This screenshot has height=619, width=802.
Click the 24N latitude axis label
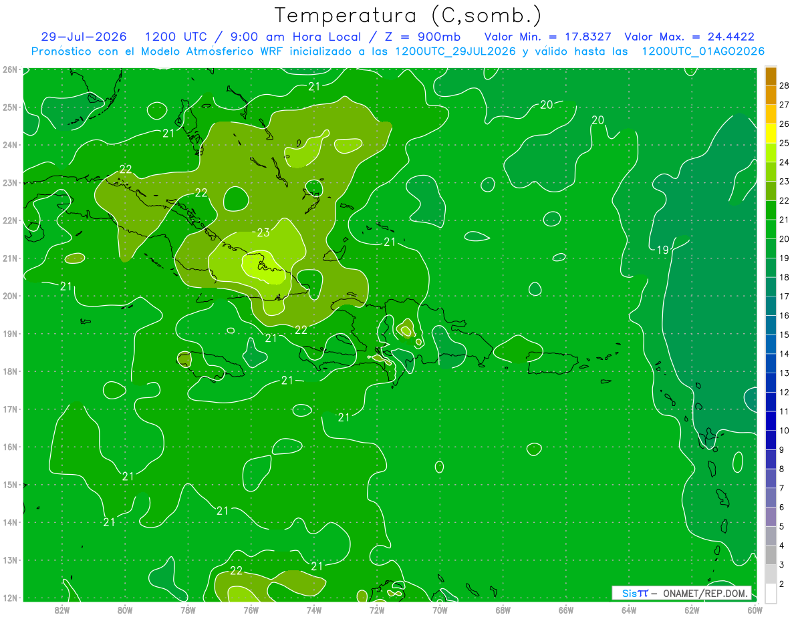pyautogui.click(x=9, y=145)
